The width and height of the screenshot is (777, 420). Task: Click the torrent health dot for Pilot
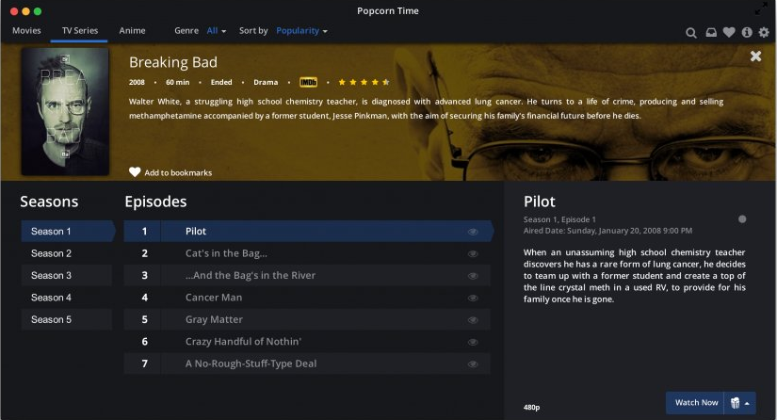click(742, 218)
